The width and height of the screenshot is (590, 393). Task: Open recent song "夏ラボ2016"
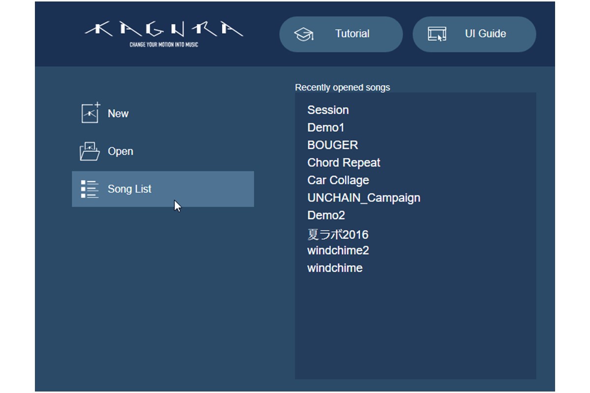click(x=338, y=234)
